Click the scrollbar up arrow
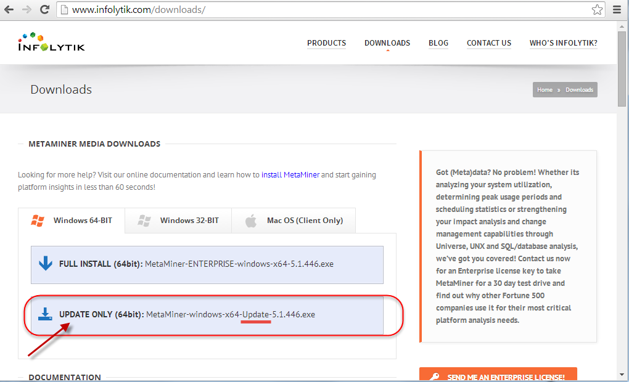Image resolution: width=629 pixels, height=382 pixels. tap(622, 26)
